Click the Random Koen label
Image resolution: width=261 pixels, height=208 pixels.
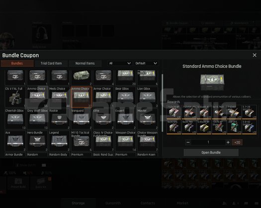(146, 155)
